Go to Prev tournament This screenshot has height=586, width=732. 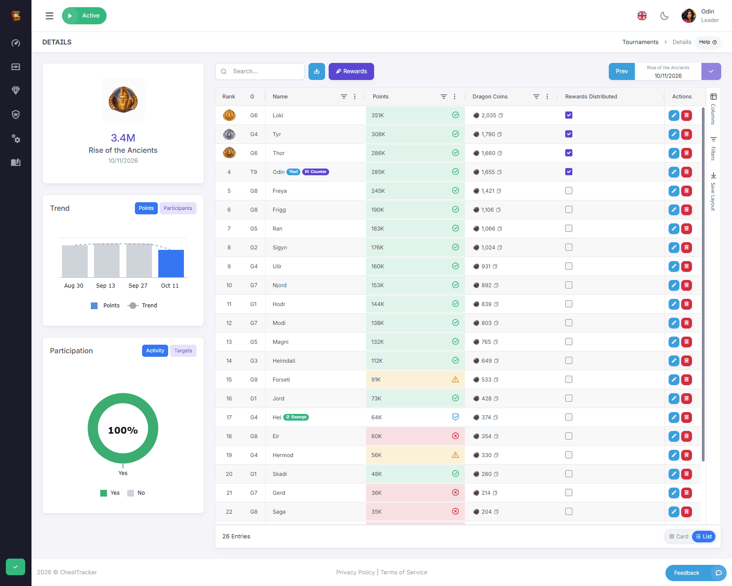(622, 71)
